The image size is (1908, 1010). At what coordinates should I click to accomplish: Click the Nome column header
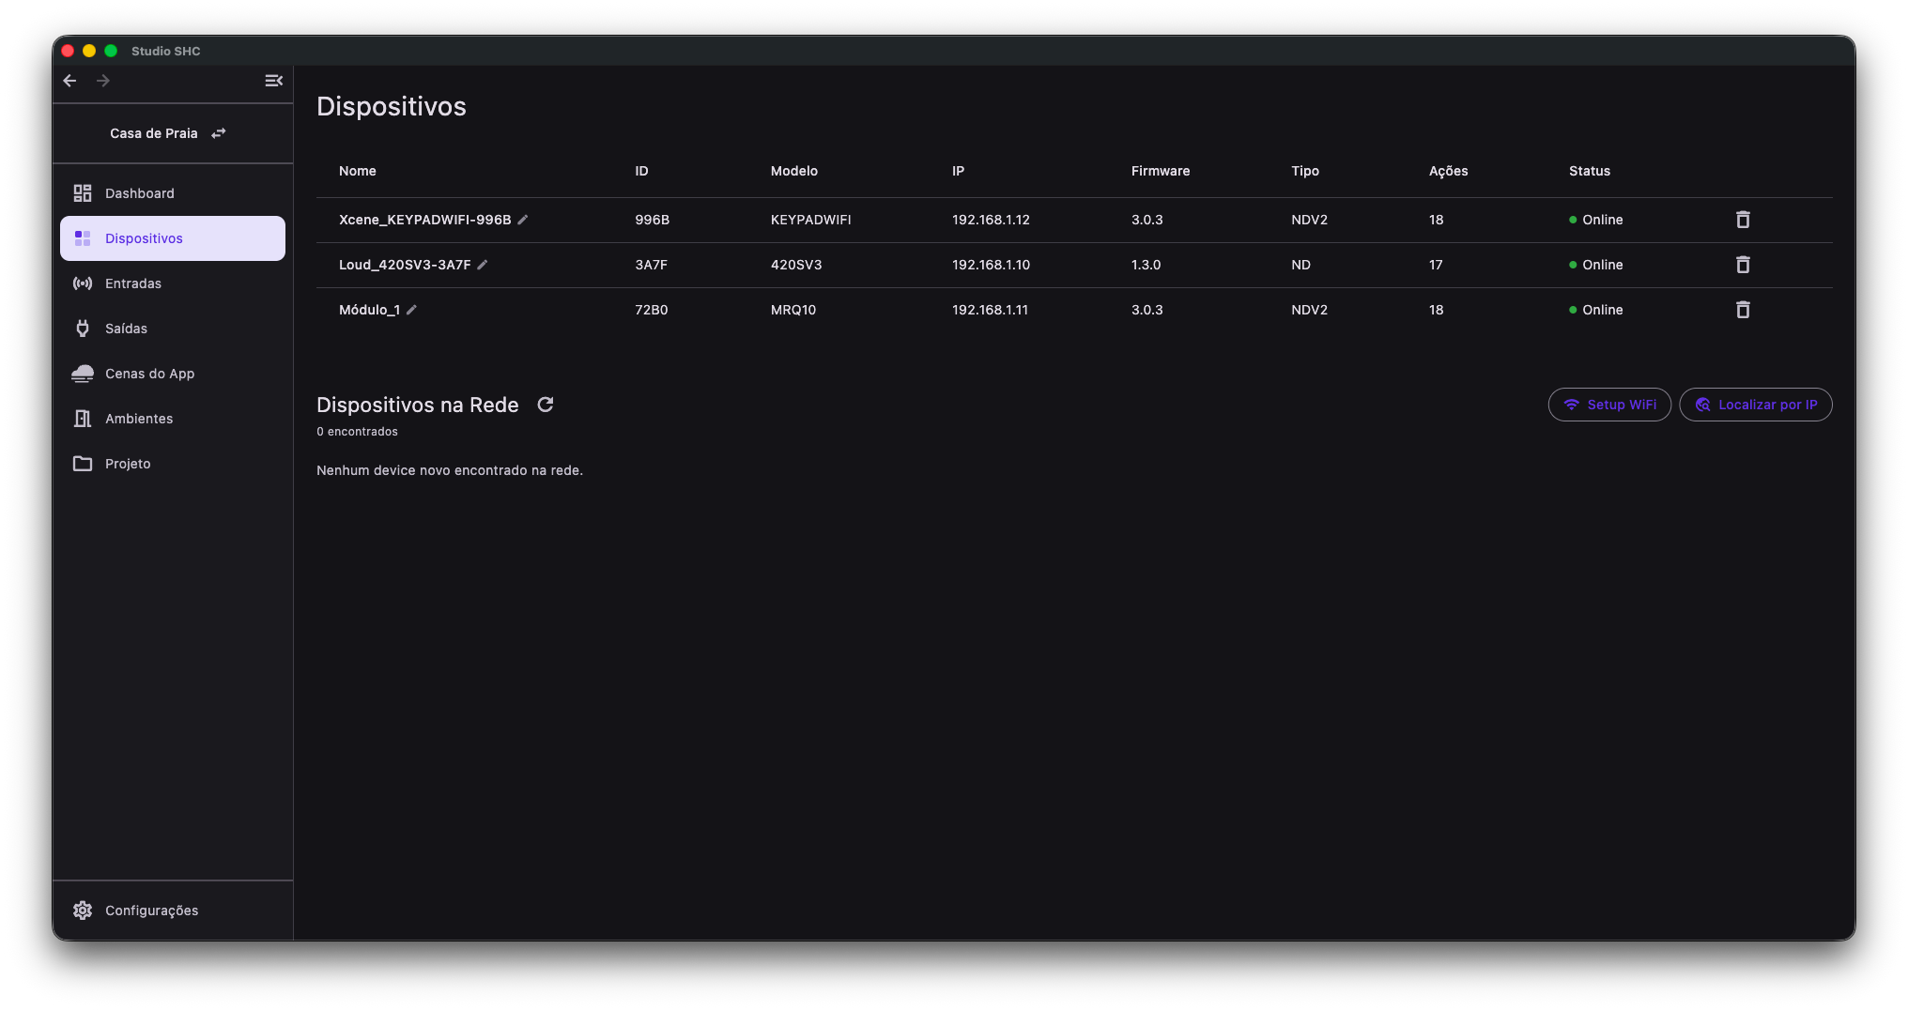tap(358, 171)
